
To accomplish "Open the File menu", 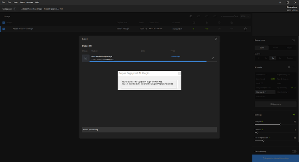I will (3, 2).
